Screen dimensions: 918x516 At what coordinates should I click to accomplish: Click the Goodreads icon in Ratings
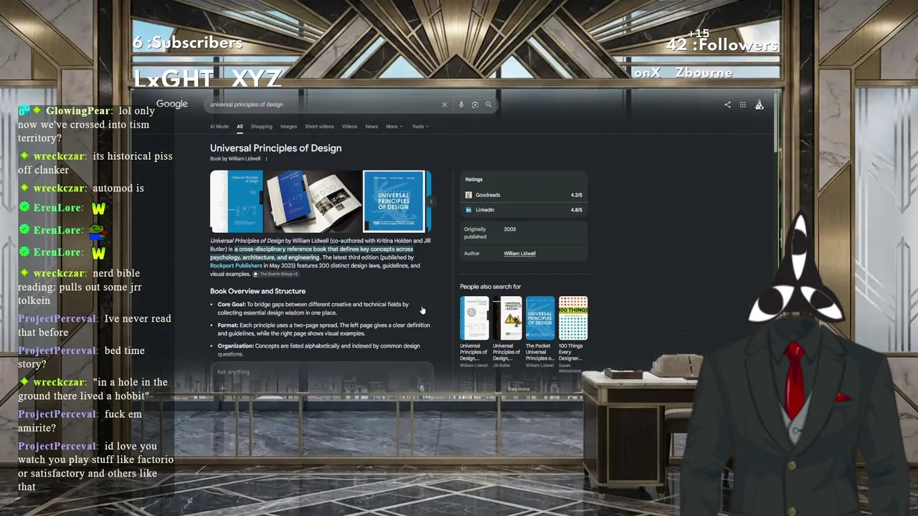(468, 195)
